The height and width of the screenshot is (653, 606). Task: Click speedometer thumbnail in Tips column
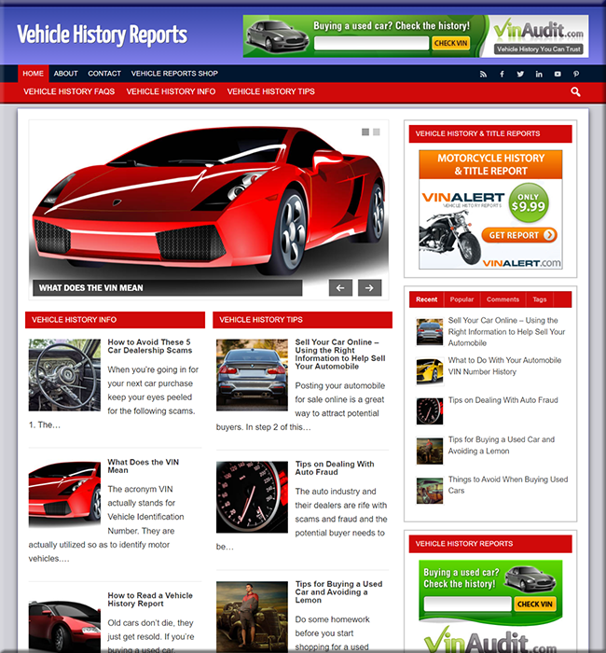click(x=252, y=497)
